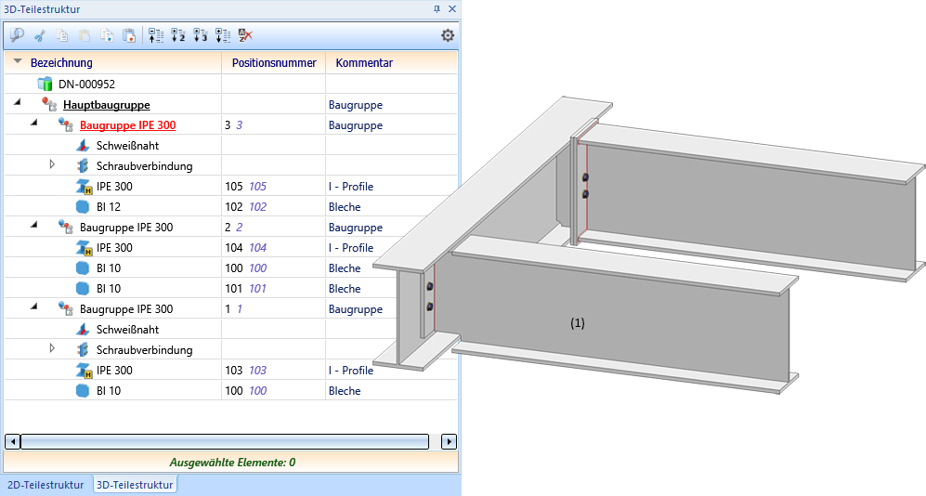This screenshot has height=496, width=926.
Task: Click the sort arrow in the Bezeichnung header
Action: click(18, 60)
